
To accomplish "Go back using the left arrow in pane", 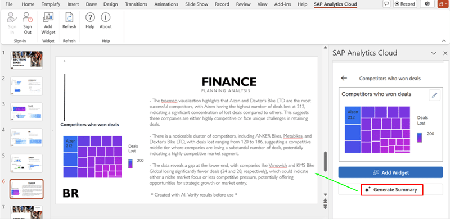I will (344, 78).
